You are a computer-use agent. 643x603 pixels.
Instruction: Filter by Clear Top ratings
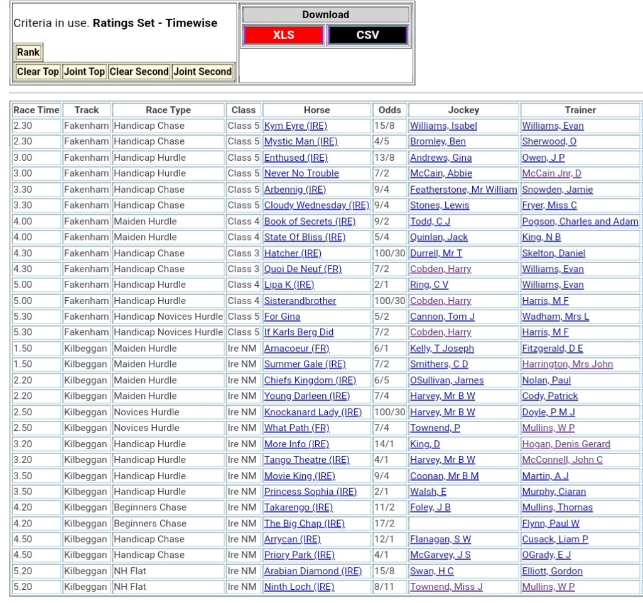(x=38, y=72)
